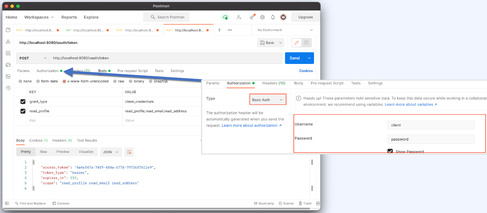This screenshot has height=213, width=487.
Task: Click the Upgrade button
Action: click(306, 17)
